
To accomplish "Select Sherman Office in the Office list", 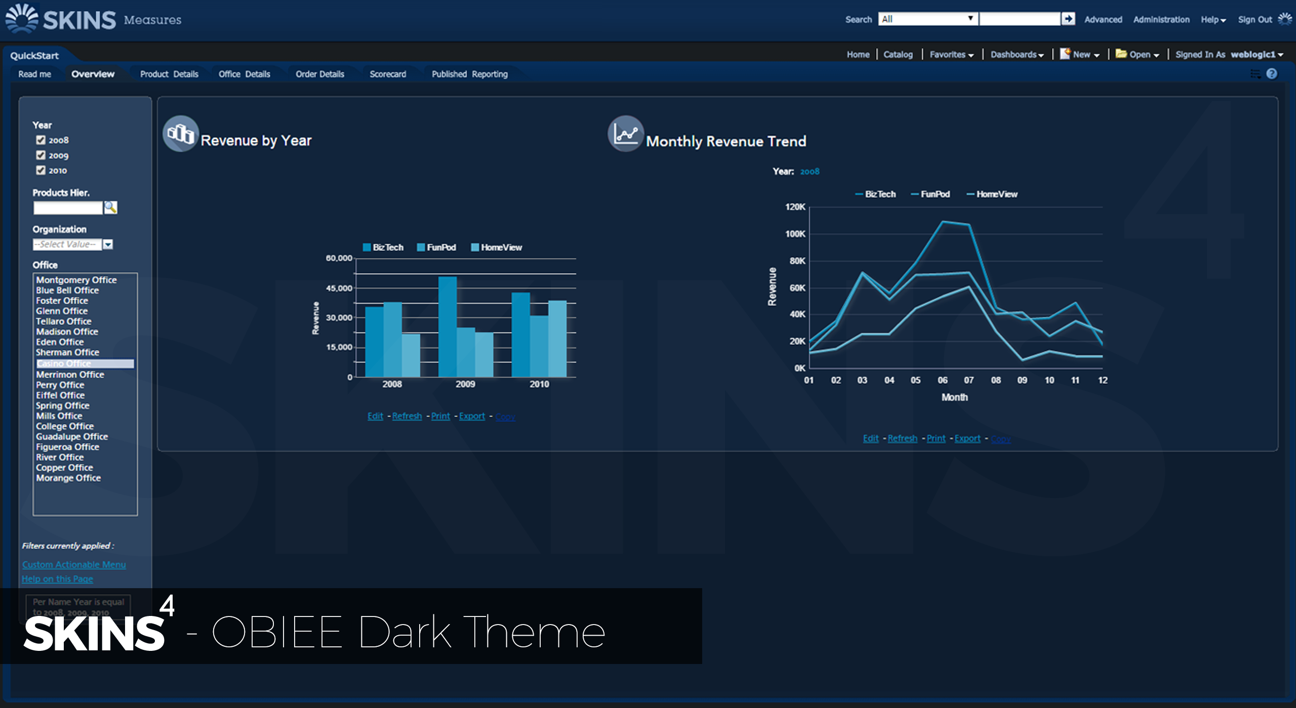I will pos(67,352).
